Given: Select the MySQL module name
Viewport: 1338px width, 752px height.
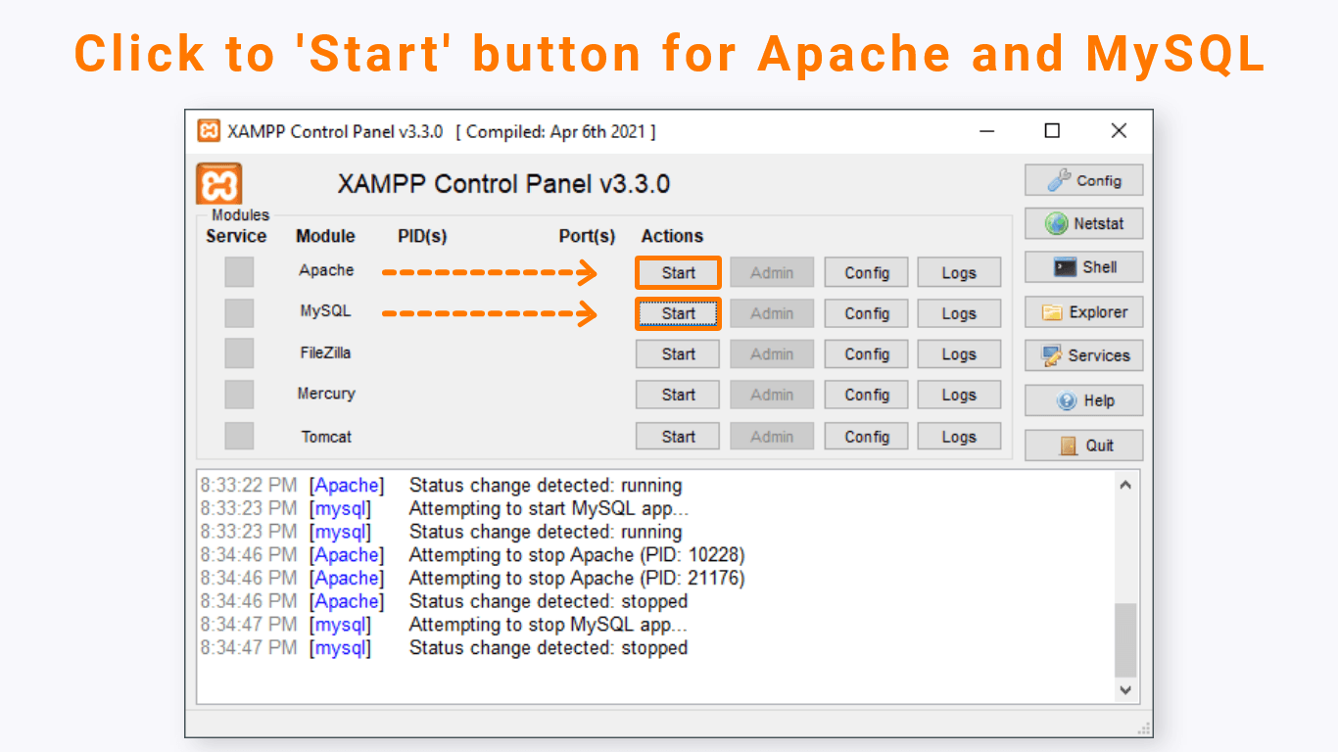Looking at the screenshot, I should coord(325,311).
